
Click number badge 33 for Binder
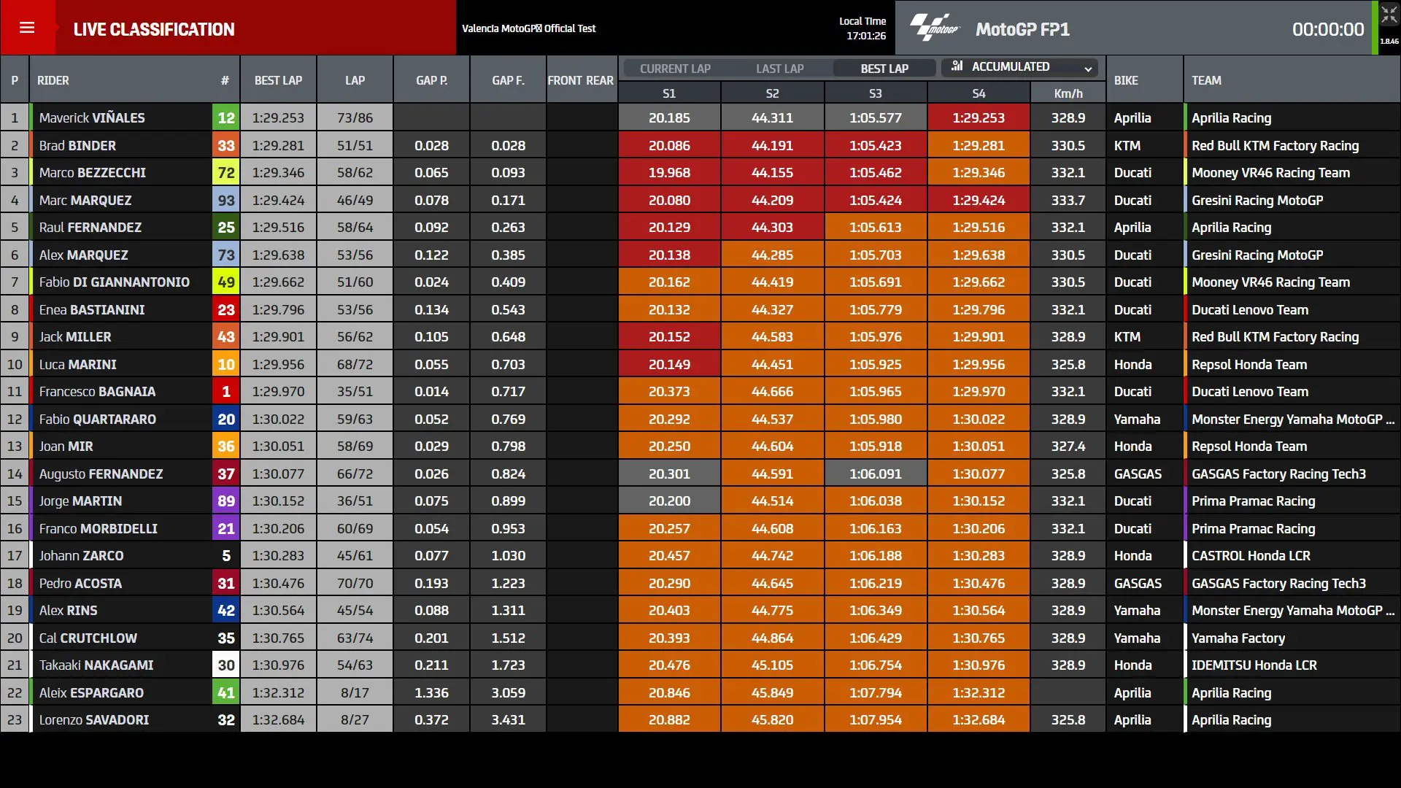(x=226, y=145)
